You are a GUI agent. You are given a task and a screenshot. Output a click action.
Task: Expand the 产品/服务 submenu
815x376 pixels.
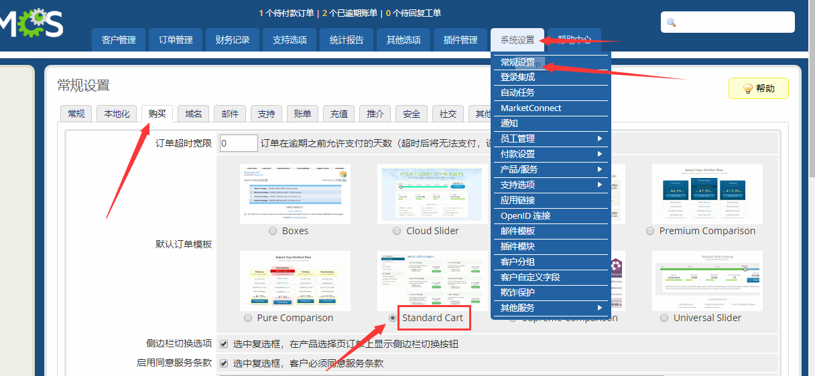tap(551, 169)
